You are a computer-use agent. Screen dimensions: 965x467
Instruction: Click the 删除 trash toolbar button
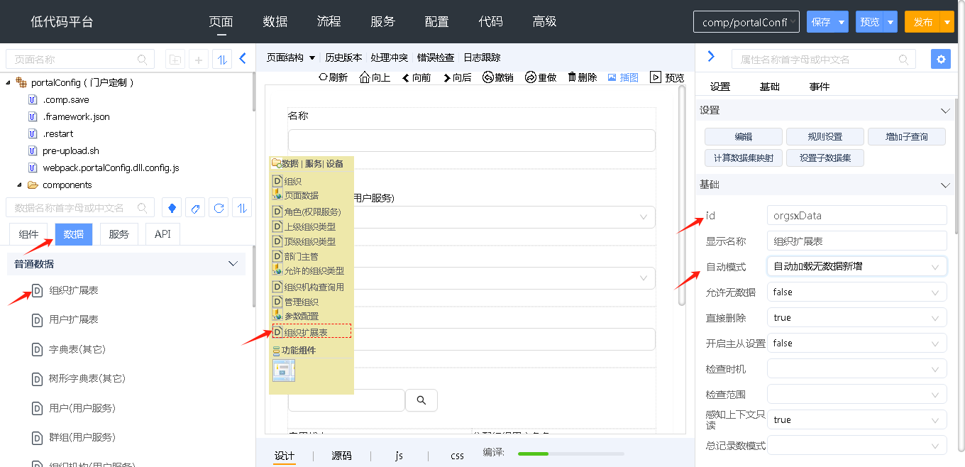pyautogui.click(x=583, y=77)
